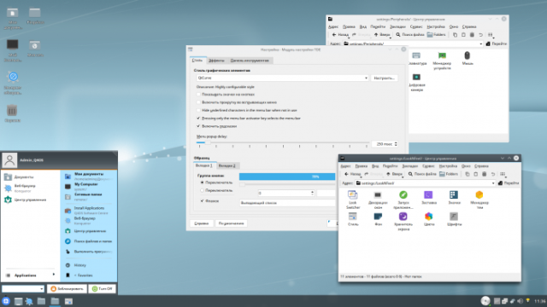The height and width of the screenshot is (307, 547).
Task: Click Вверх up arrow in Peripherals toolbar
Action: click(x=382, y=35)
